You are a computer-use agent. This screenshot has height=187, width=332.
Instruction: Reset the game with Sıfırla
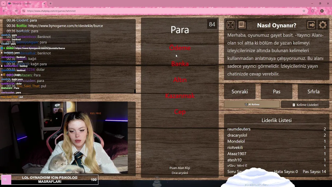pyautogui.click(x=313, y=91)
